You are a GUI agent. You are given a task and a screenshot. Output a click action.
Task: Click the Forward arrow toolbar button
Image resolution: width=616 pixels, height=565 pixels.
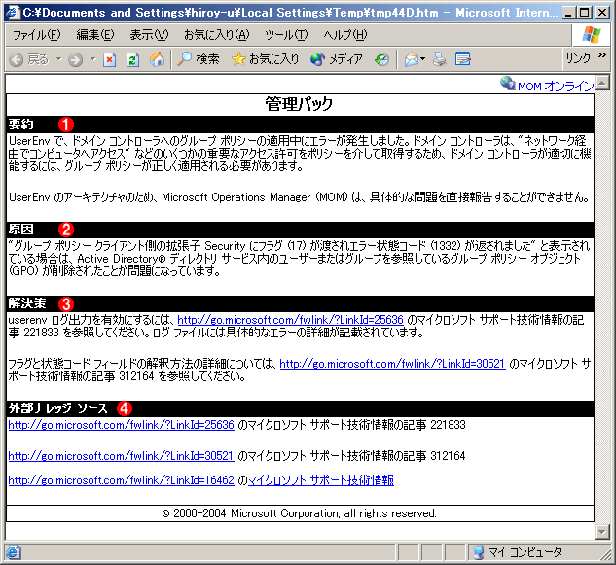coord(76,59)
